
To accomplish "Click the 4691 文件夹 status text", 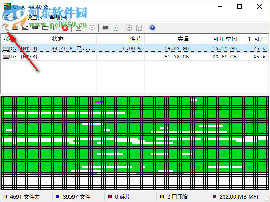I will tap(25, 196).
